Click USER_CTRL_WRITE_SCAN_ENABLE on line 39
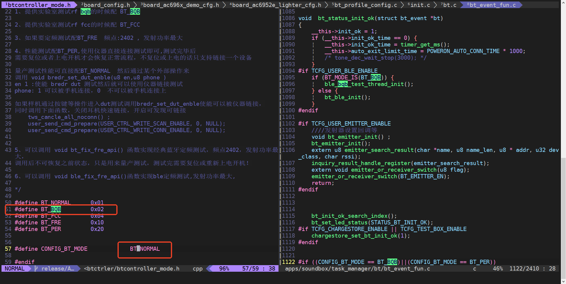The image size is (566, 284). pos(145,124)
